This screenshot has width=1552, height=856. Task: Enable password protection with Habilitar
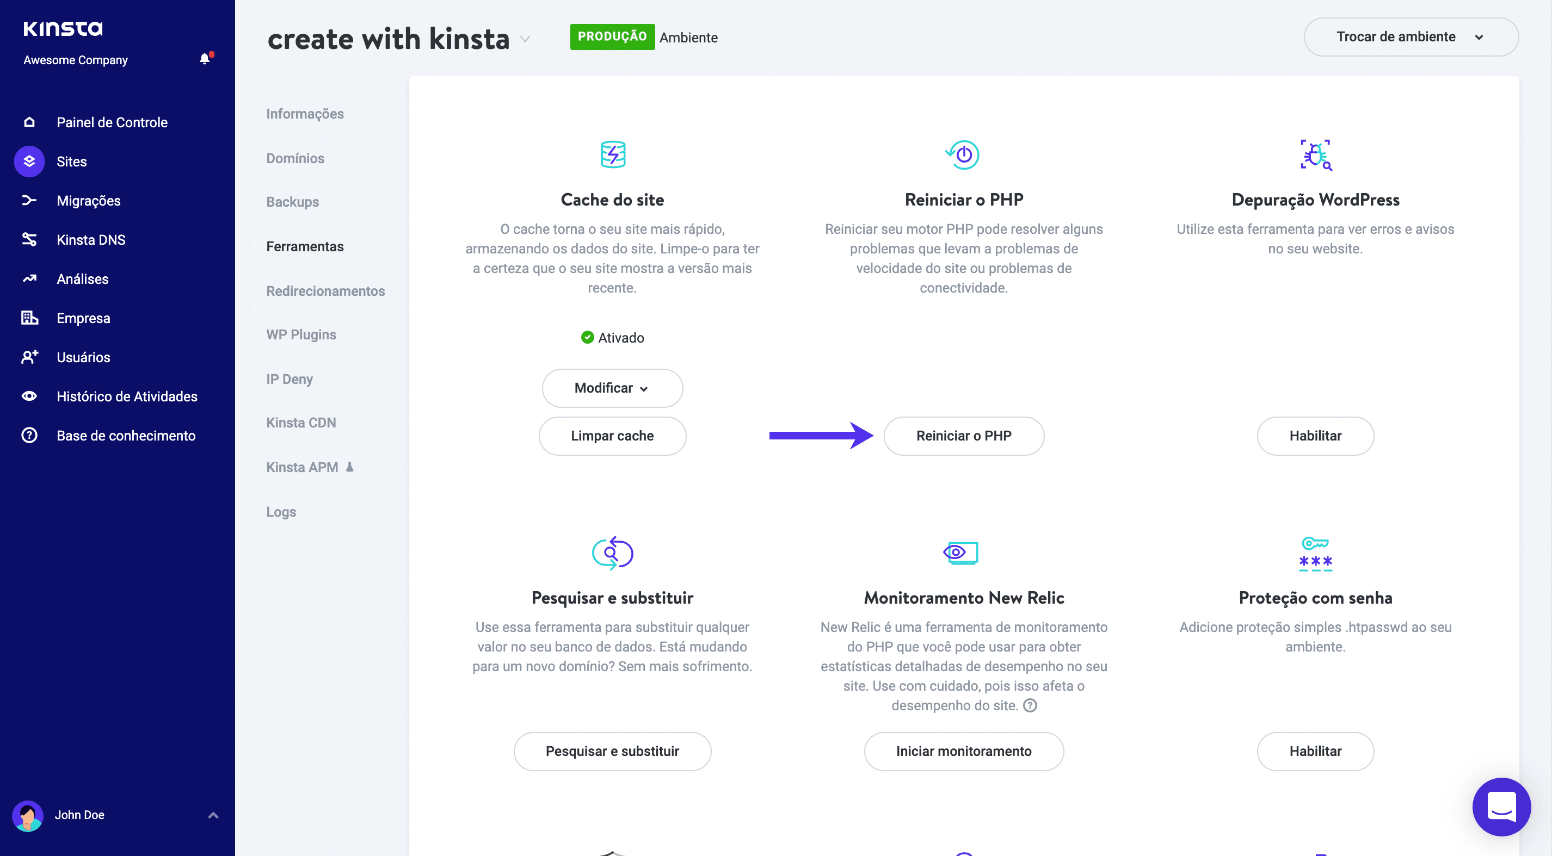point(1315,750)
